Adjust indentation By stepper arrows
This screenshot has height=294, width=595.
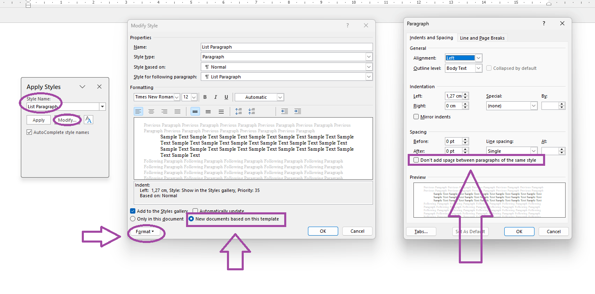(562, 106)
